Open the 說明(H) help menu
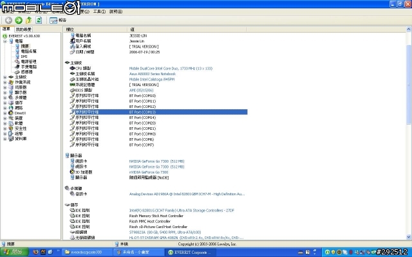 pyautogui.click(x=116, y=12)
